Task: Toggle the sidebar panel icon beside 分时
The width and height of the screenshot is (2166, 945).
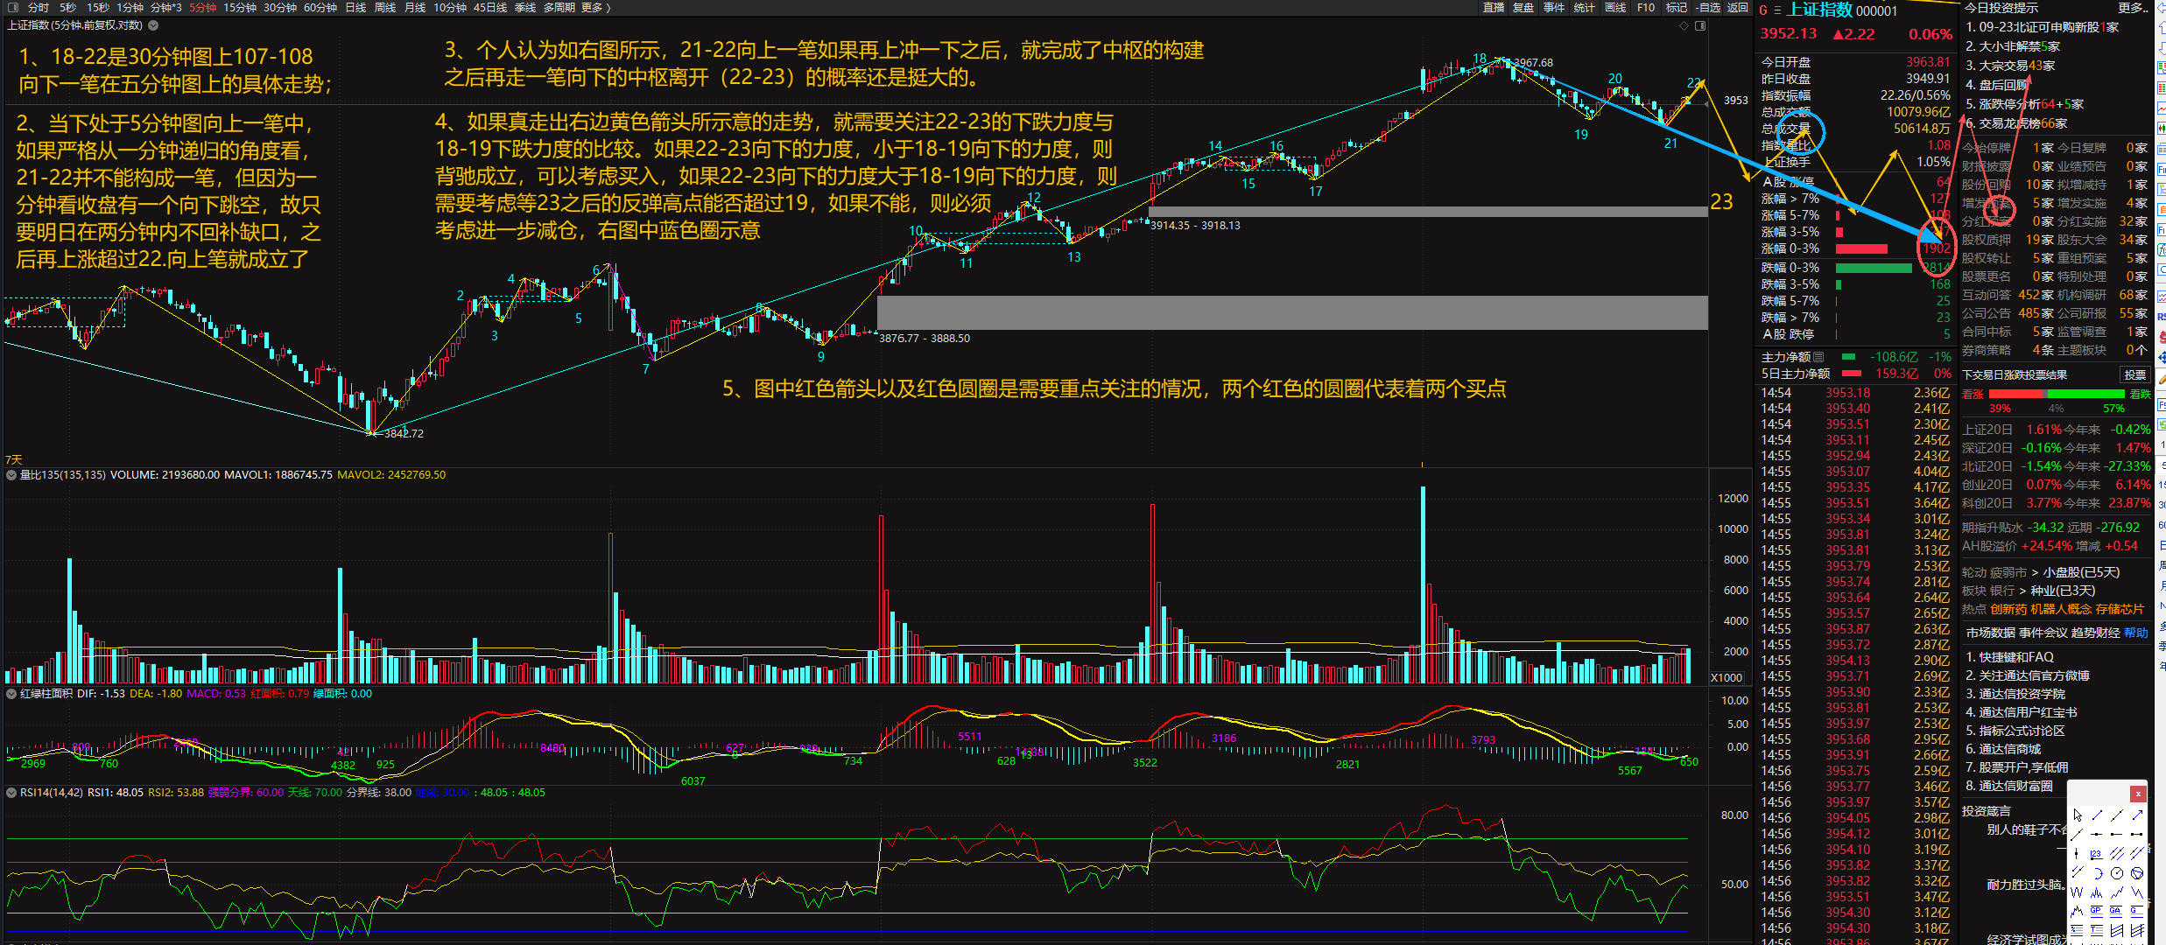Action: pos(12,7)
